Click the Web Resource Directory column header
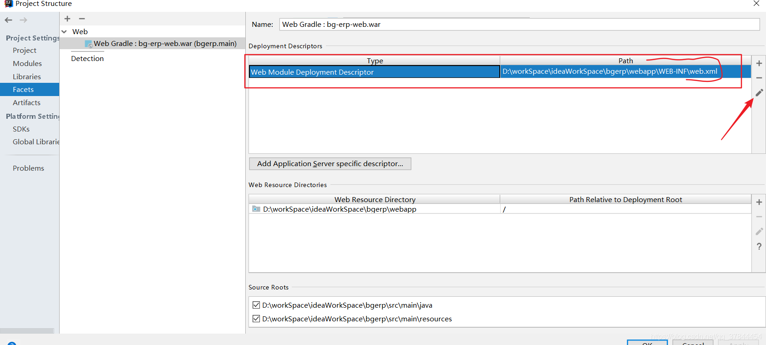Screen dimensions: 766x345 click(375, 199)
